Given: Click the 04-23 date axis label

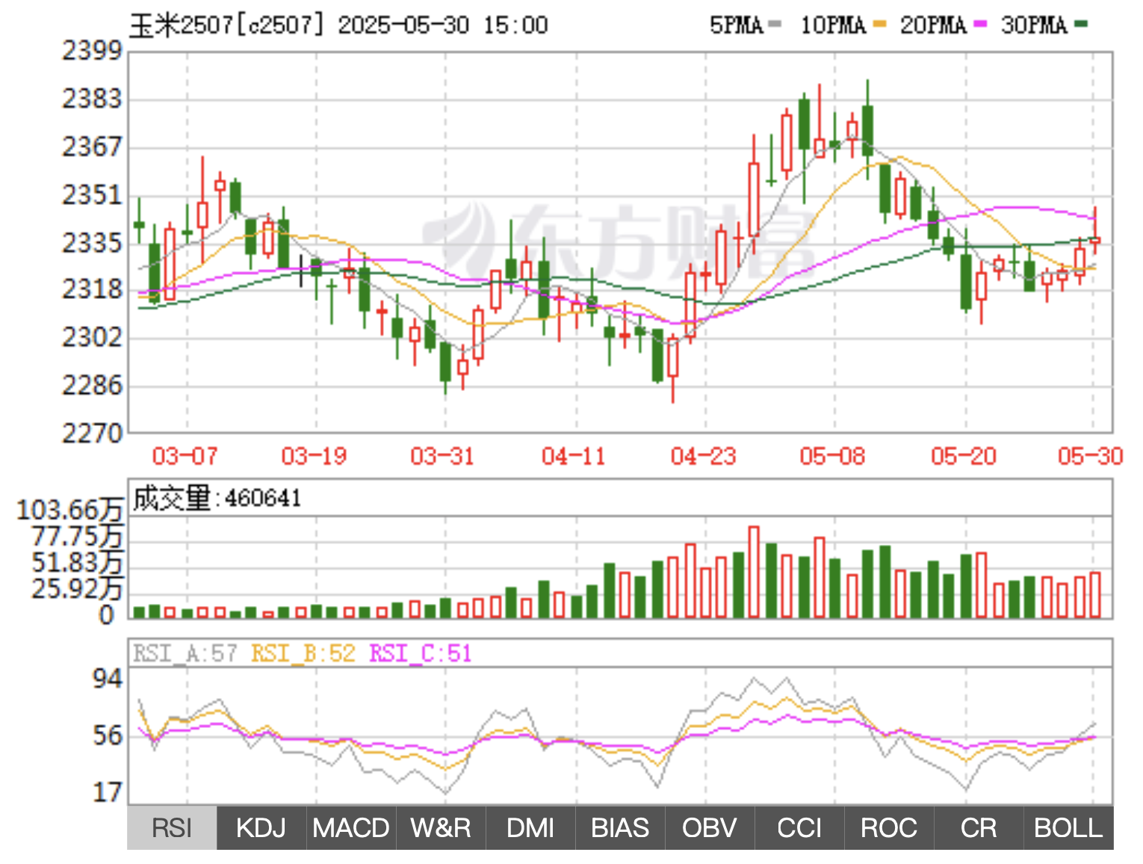Looking at the screenshot, I should (704, 456).
